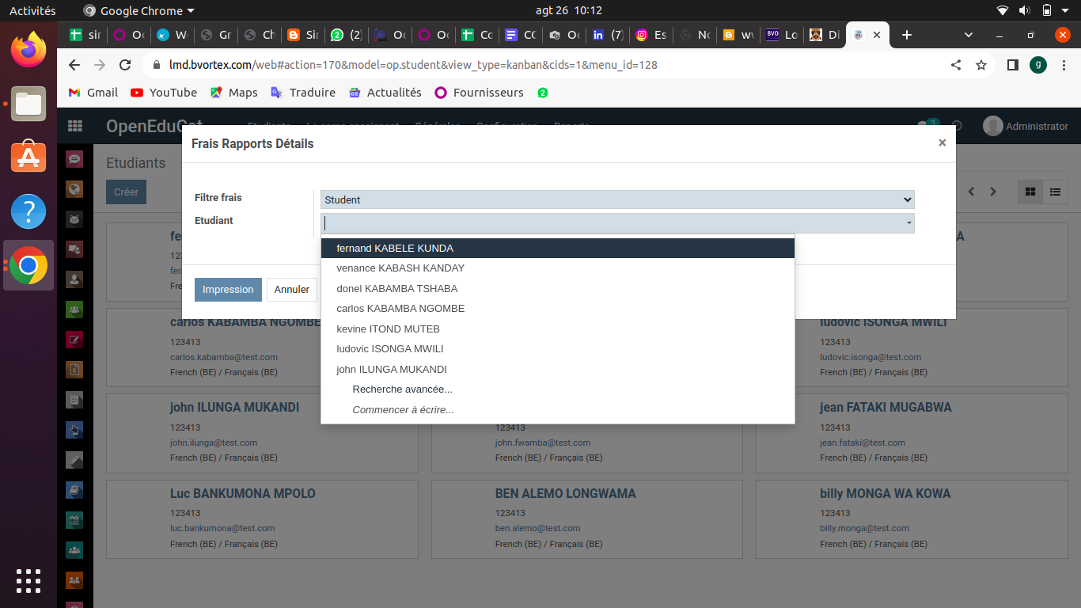This screenshot has height=608, width=1081.
Task: Go to next page arrow
Action: 993,192
